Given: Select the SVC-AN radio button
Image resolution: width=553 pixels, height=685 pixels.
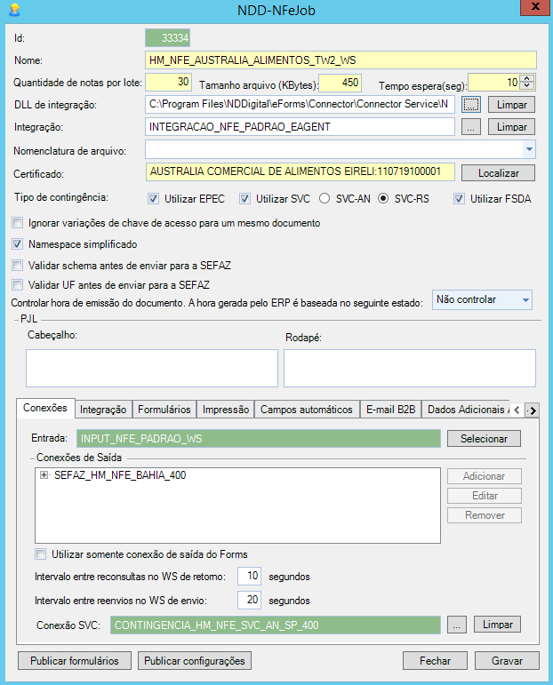Looking at the screenshot, I should (325, 198).
